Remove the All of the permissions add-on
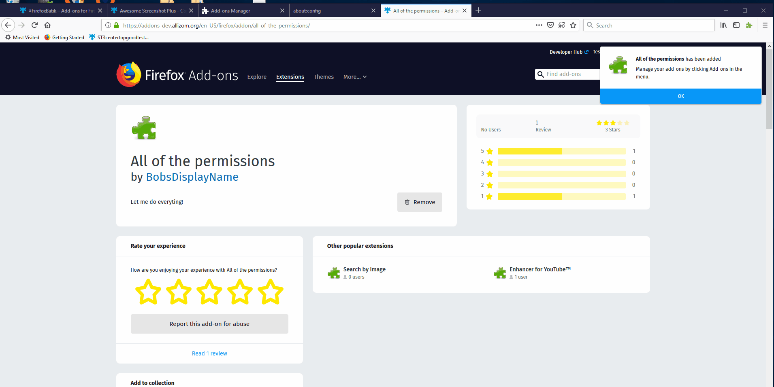Screen dimensions: 774x387 click(x=420, y=202)
